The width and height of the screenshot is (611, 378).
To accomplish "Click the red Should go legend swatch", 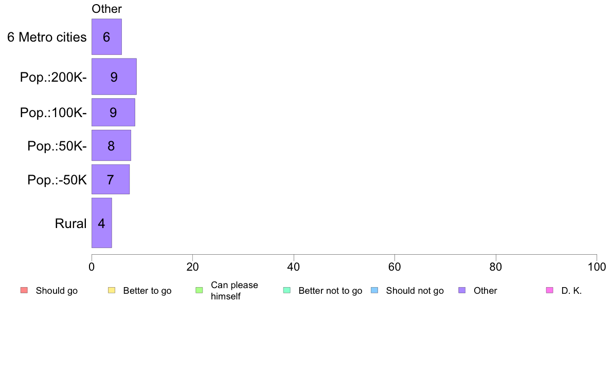I will click(24, 290).
